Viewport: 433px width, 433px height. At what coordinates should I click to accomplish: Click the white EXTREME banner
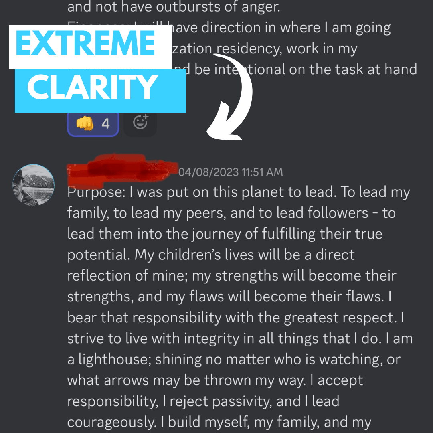point(90,47)
